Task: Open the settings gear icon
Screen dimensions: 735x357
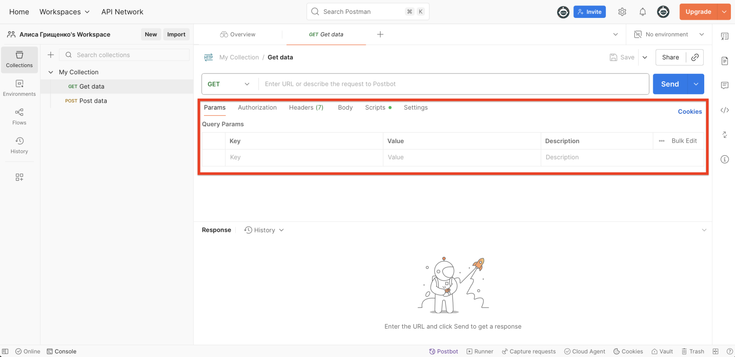Action: pos(622,12)
